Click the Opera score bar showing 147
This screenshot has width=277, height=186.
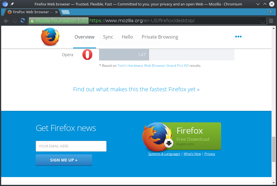click(x=124, y=55)
